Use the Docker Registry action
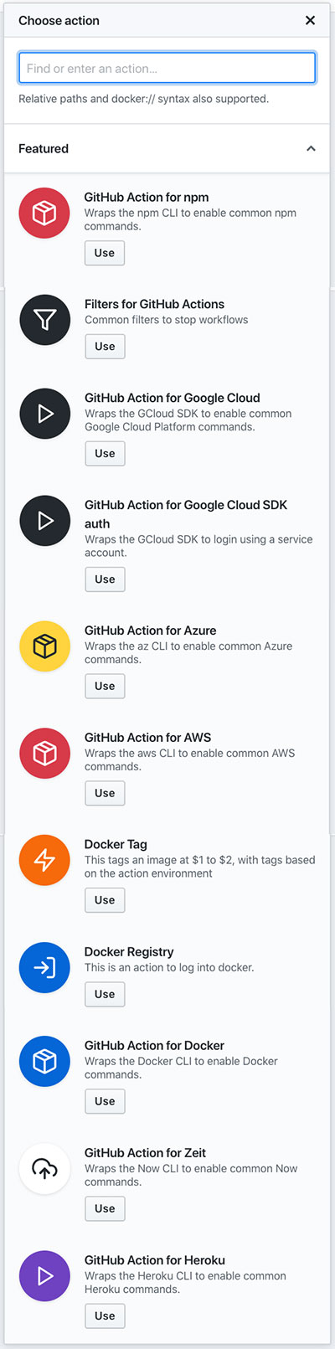This screenshot has height=1349, width=335. tap(105, 995)
